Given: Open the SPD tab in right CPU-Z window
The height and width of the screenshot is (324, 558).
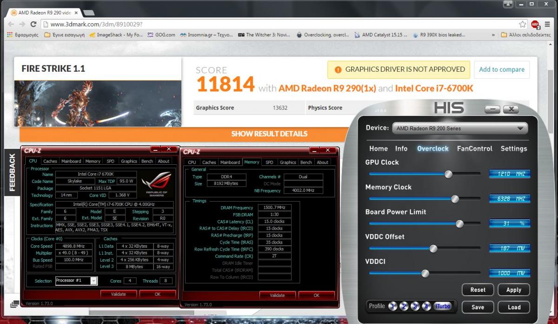Looking at the screenshot, I should (x=269, y=162).
